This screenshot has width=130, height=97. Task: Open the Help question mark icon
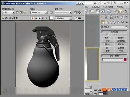(114, 3)
